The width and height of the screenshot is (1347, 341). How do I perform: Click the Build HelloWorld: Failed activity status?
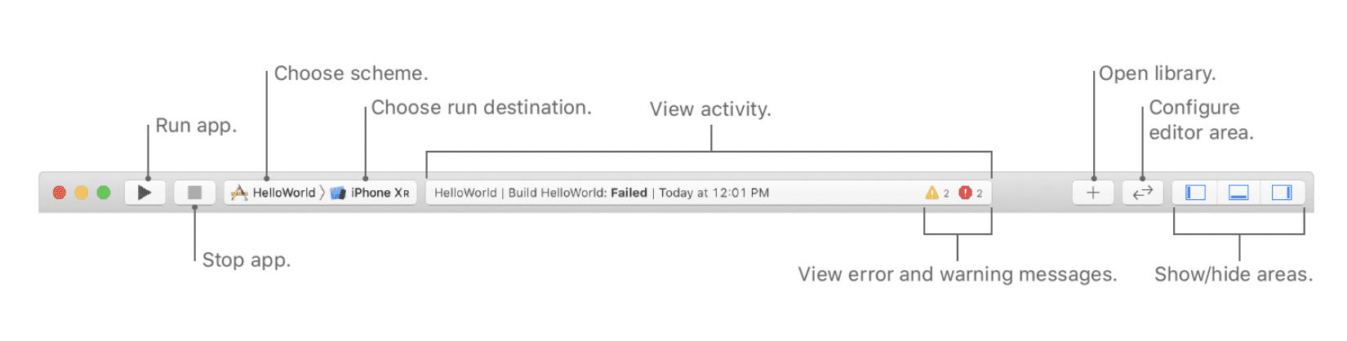(x=578, y=193)
